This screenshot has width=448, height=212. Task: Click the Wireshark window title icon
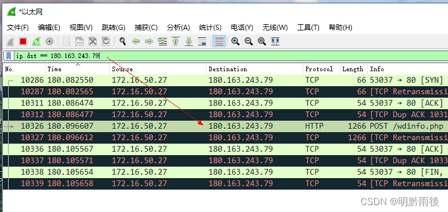click(x=12, y=12)
